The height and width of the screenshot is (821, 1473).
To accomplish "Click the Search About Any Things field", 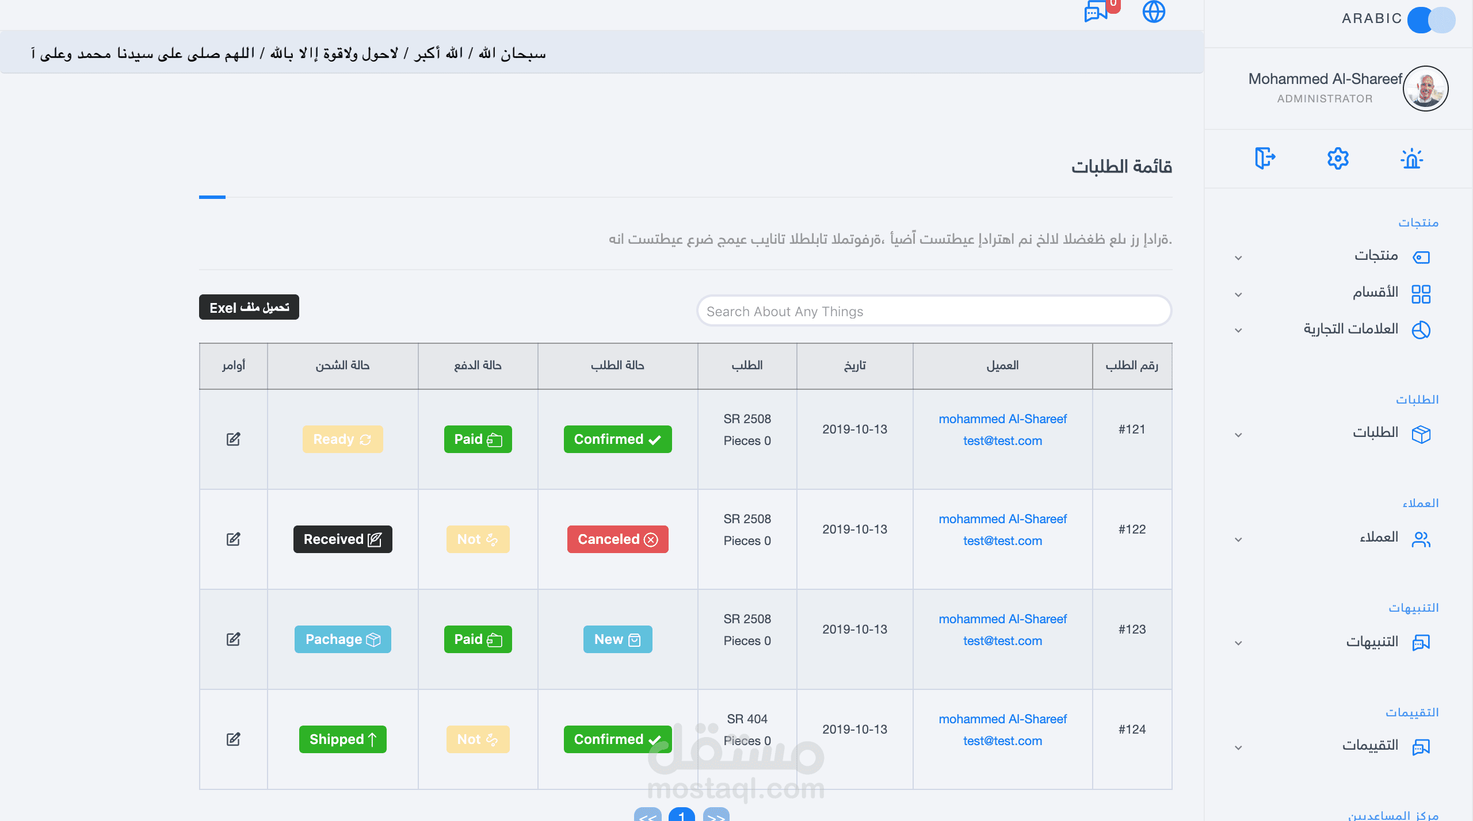I will point(933,312).
